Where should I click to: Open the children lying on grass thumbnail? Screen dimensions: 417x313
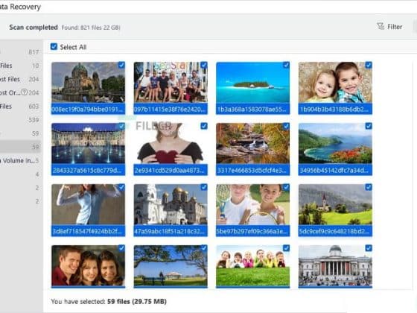coord(253,265)
